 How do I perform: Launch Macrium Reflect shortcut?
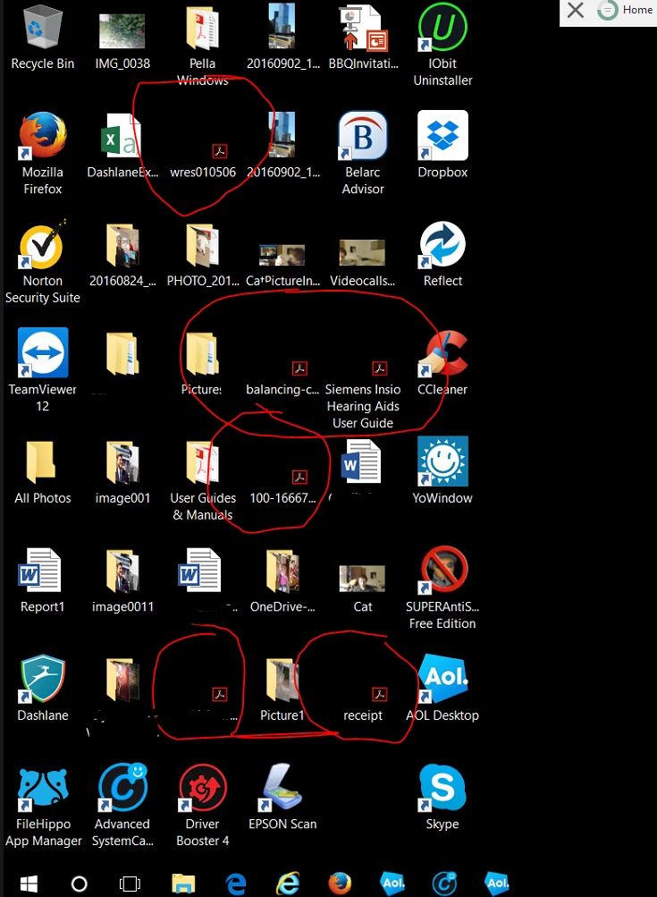pos(442,245)
